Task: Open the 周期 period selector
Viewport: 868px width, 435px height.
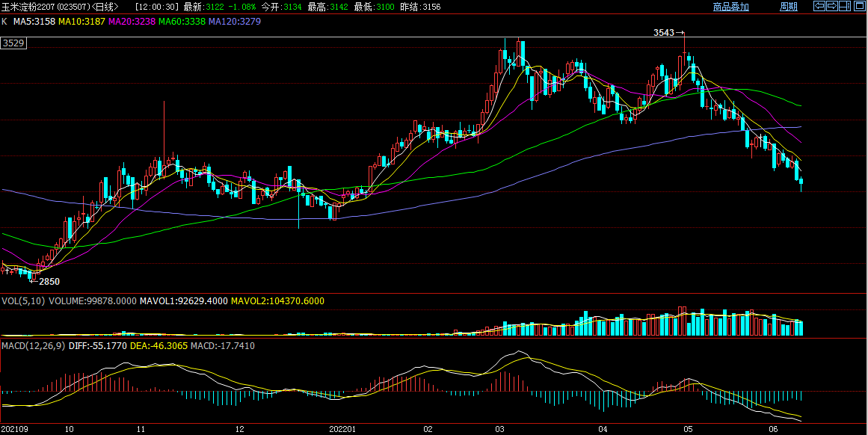Action: (x=788, y=7)
